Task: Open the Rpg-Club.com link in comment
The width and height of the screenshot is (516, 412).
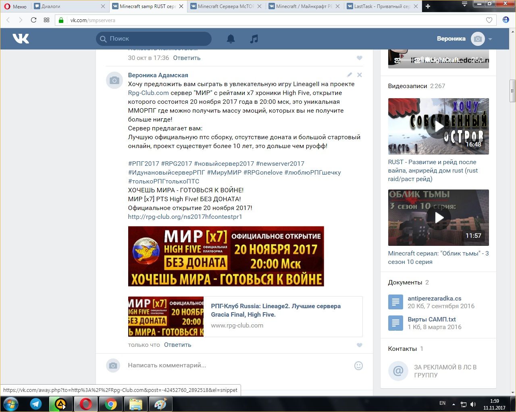Action: coord(148,93)
